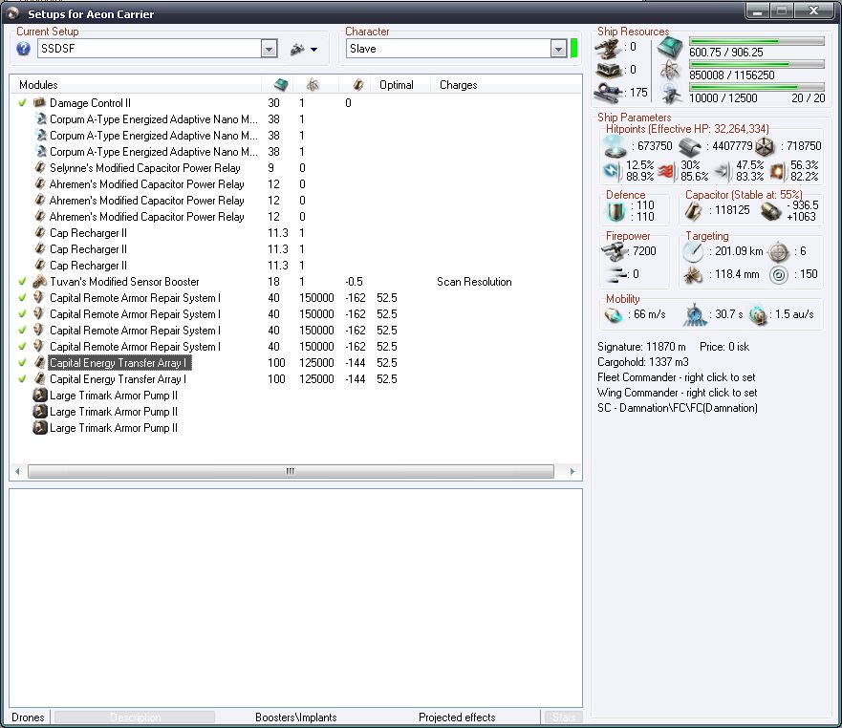Toggle fourth Capital Remote Armor Repair System checkmark

22,346
